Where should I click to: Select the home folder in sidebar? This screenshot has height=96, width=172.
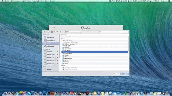tap(51, 43)
